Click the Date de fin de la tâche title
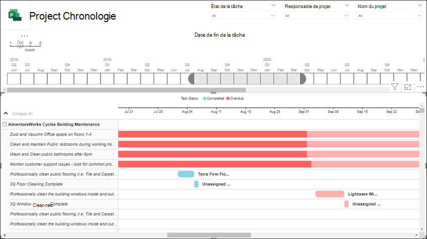Image resolution: width=427 pixels, height=239 pixels. (x=220, y=35)
